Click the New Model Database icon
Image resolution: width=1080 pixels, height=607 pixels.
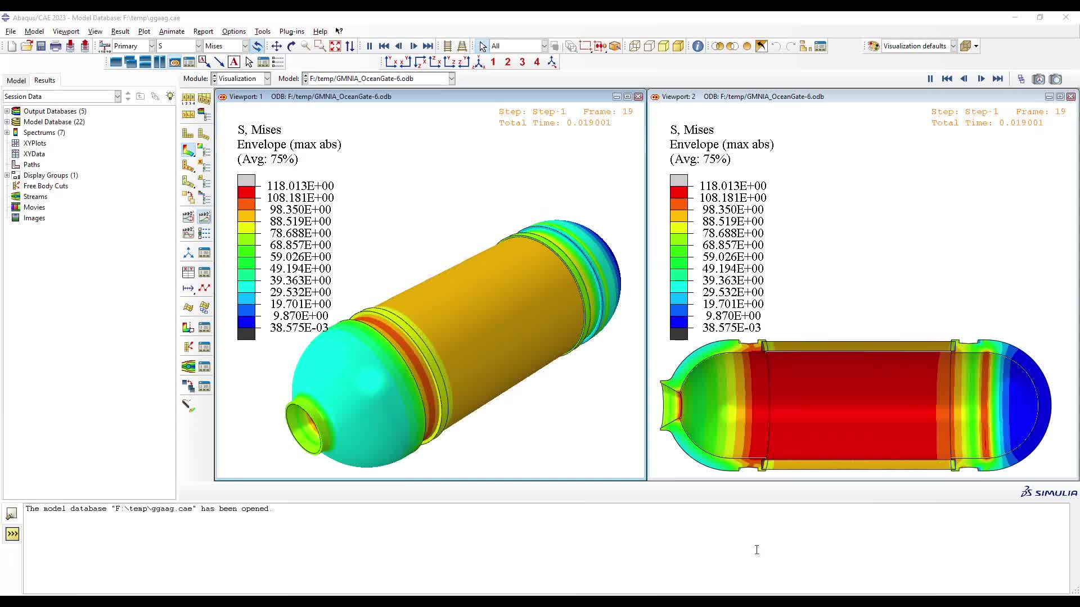12,46
